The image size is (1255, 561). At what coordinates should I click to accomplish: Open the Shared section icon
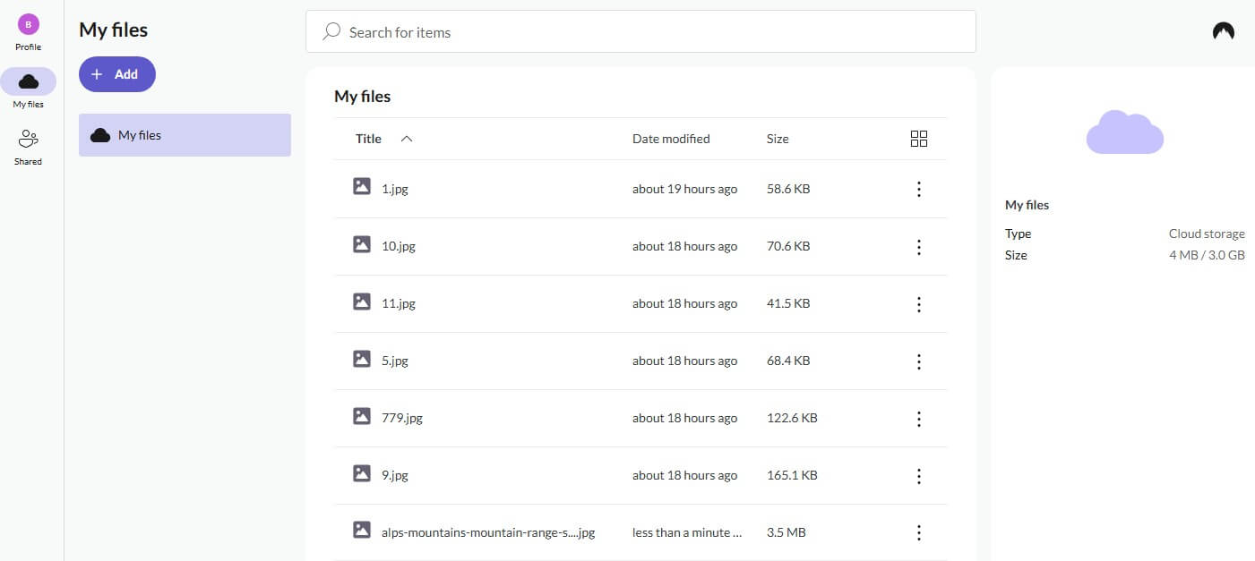[29, 140]
